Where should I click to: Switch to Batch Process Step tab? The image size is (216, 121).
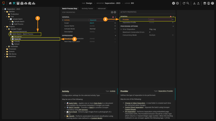point(70,9)
